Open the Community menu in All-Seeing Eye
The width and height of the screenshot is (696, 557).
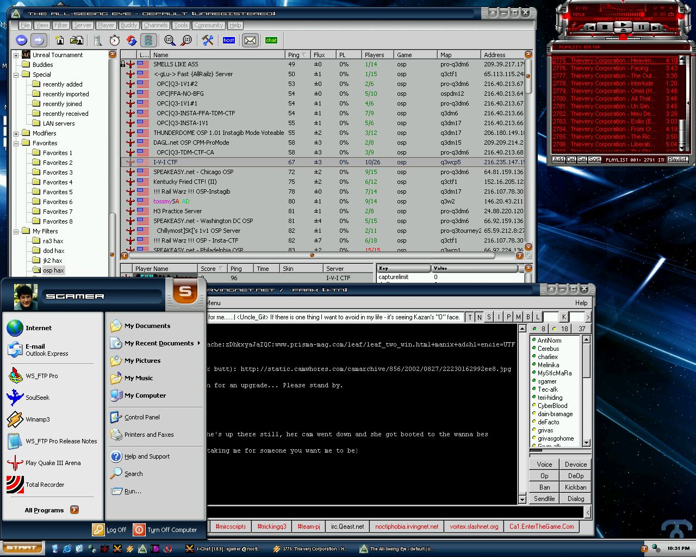click(208, 25)
